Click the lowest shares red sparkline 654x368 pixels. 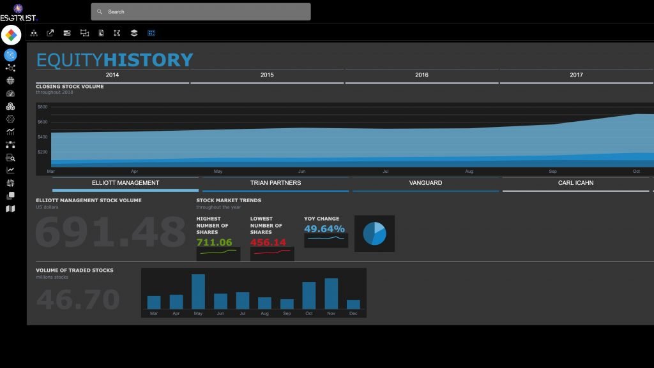(272, 254)
